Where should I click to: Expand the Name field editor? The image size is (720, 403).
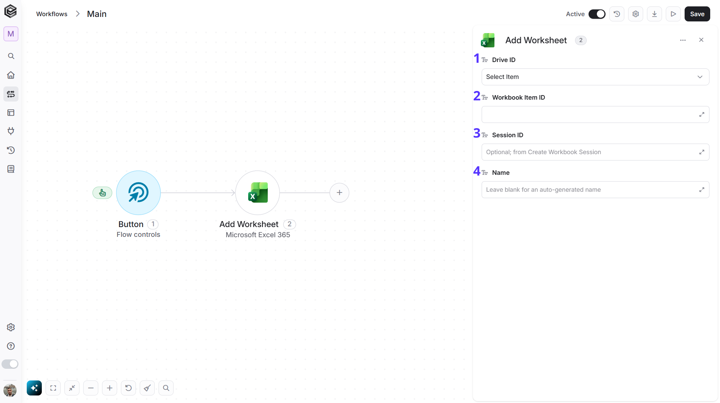(x=702, y=190)
